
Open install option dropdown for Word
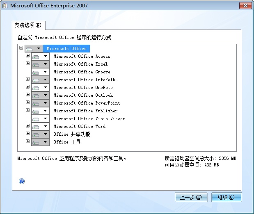40,126
